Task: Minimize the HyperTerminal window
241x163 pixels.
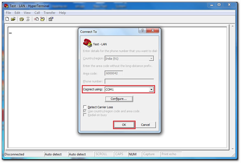Action: [212, 5]
